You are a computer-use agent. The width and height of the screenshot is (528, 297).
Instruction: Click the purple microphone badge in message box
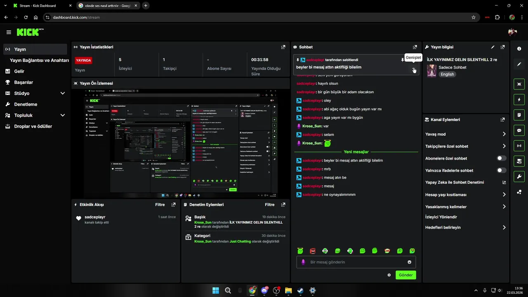pos(303,262)
